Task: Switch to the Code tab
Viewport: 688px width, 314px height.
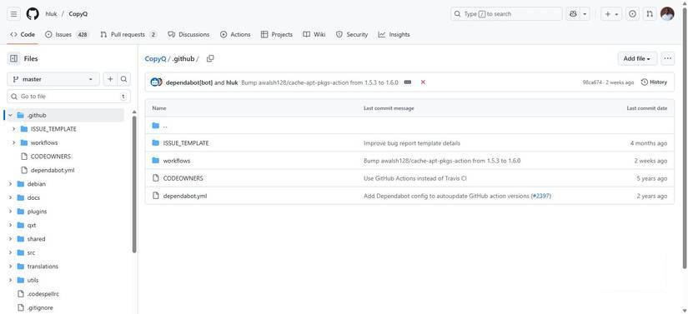Action: pyautogui.click(x=23, y=34)
